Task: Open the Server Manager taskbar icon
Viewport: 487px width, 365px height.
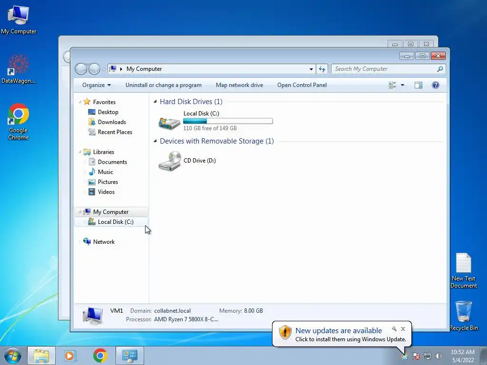Action: pyautogui.click(x=130, y=355)
